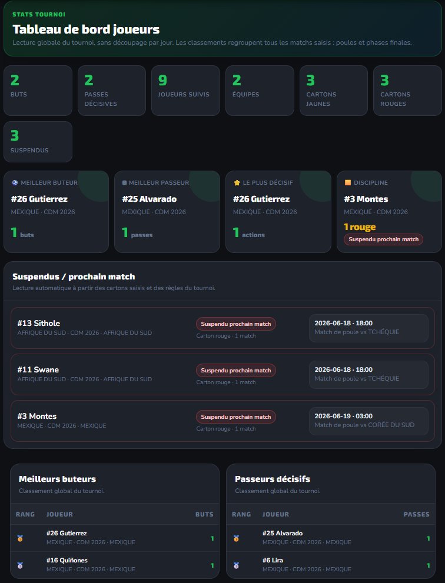Click the square icon beside Meilleur passeur
The width and height of the screenshot is (445, 583).
pyautogui.click(x=125, y=182)
